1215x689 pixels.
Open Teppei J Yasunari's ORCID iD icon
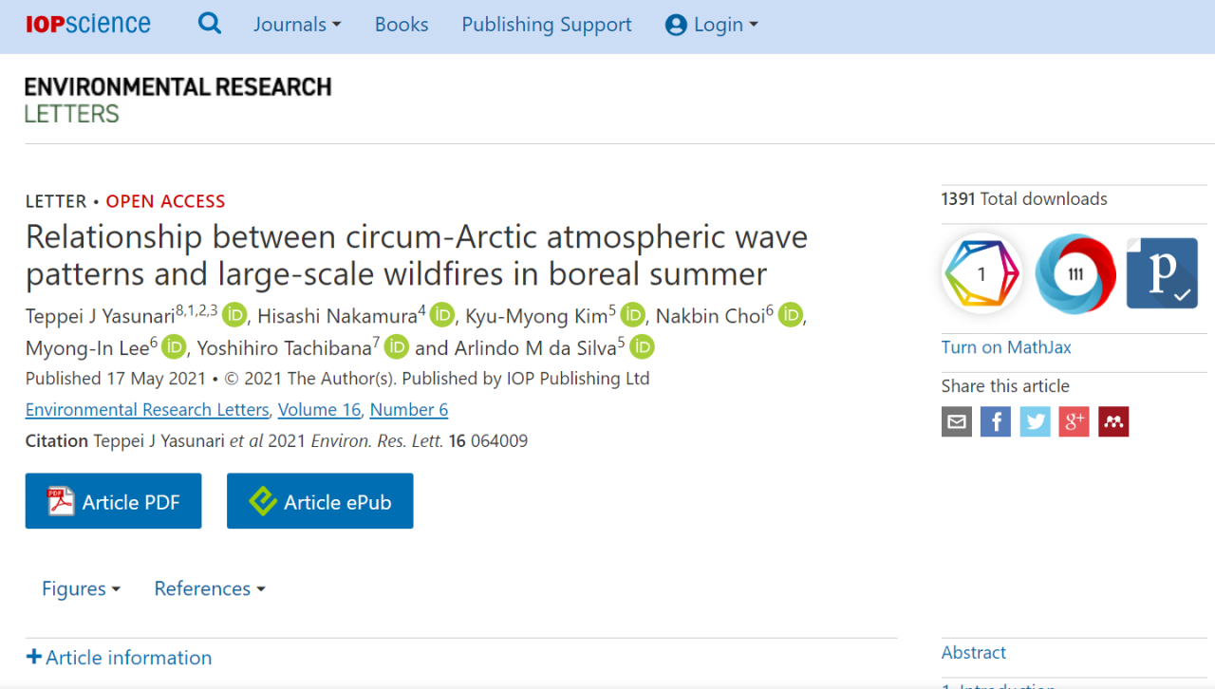[x=234, y=314]
